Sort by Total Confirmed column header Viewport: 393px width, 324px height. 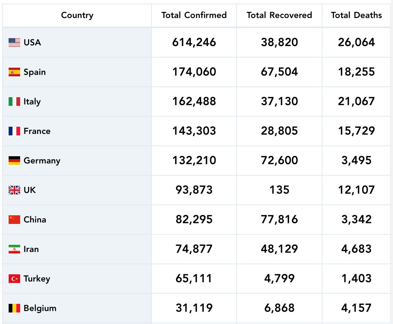[194, 15]
